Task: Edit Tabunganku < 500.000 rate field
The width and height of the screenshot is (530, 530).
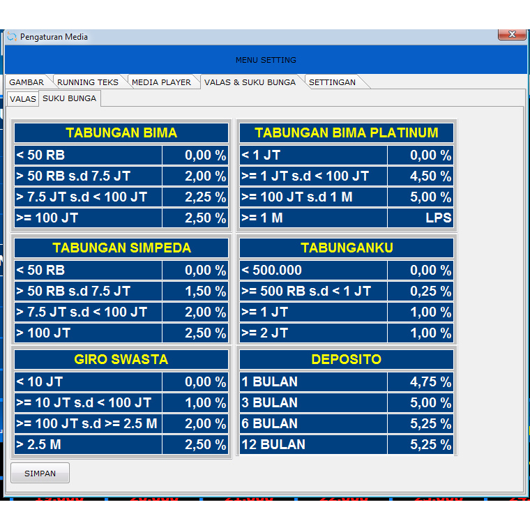Action: click(421, 270)
